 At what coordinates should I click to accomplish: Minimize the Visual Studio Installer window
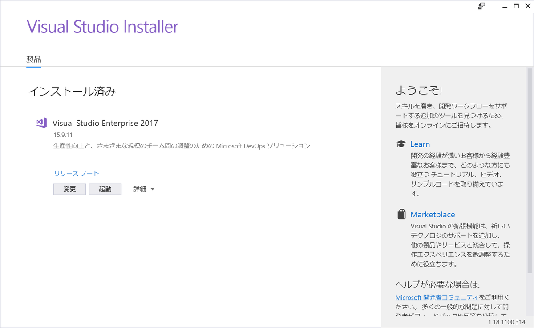(x=505, y=7)
